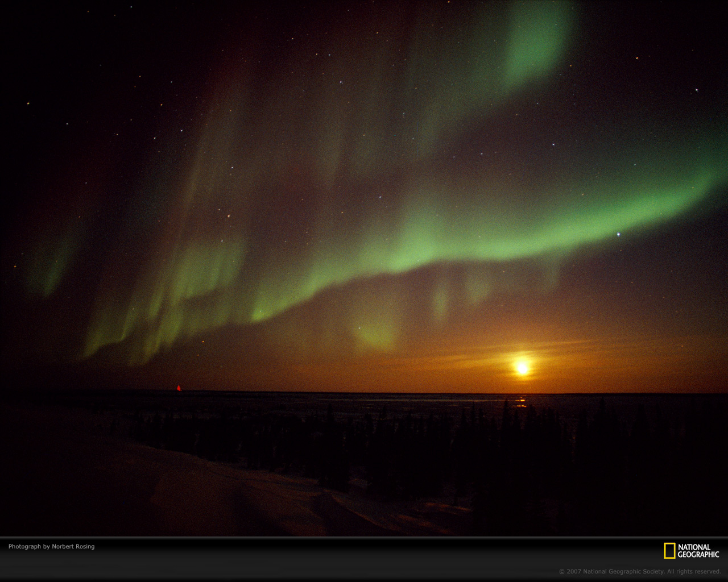Click the yellowish aurora blob below the main band

click(374, 332)
